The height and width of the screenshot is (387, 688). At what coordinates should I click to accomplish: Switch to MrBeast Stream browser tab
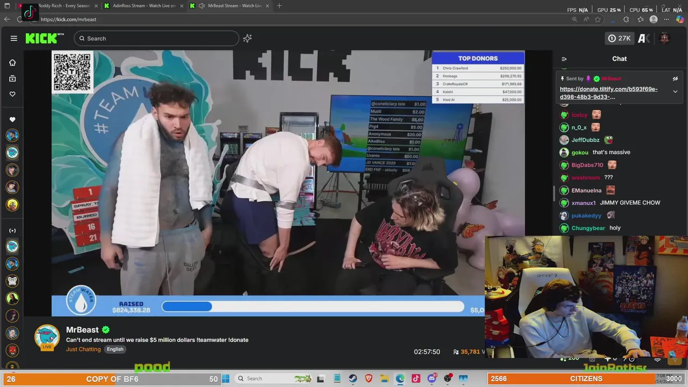click(x=231, y=5)
